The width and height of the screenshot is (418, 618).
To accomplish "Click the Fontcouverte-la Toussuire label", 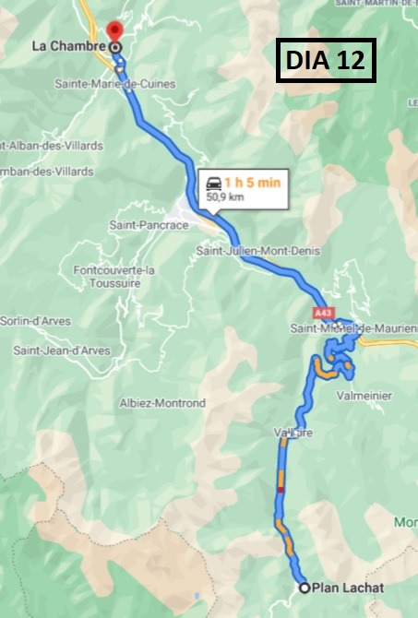I will click(x=114, y=277).
